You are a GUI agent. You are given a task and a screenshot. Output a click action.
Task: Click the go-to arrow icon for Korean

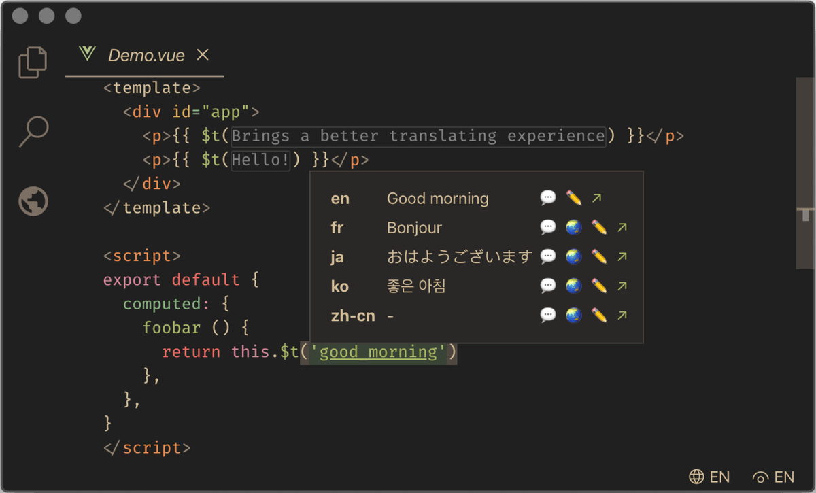point(622,286)
